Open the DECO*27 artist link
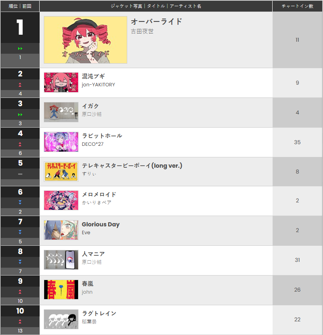 [x=93, y=144]
